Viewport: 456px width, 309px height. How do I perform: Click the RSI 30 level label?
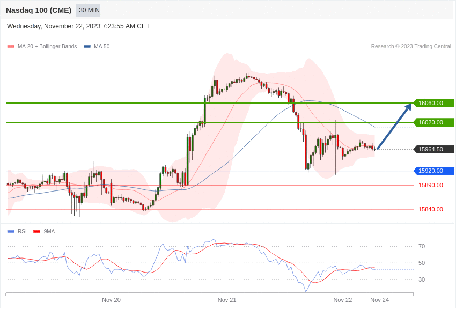tap(422, 279)
